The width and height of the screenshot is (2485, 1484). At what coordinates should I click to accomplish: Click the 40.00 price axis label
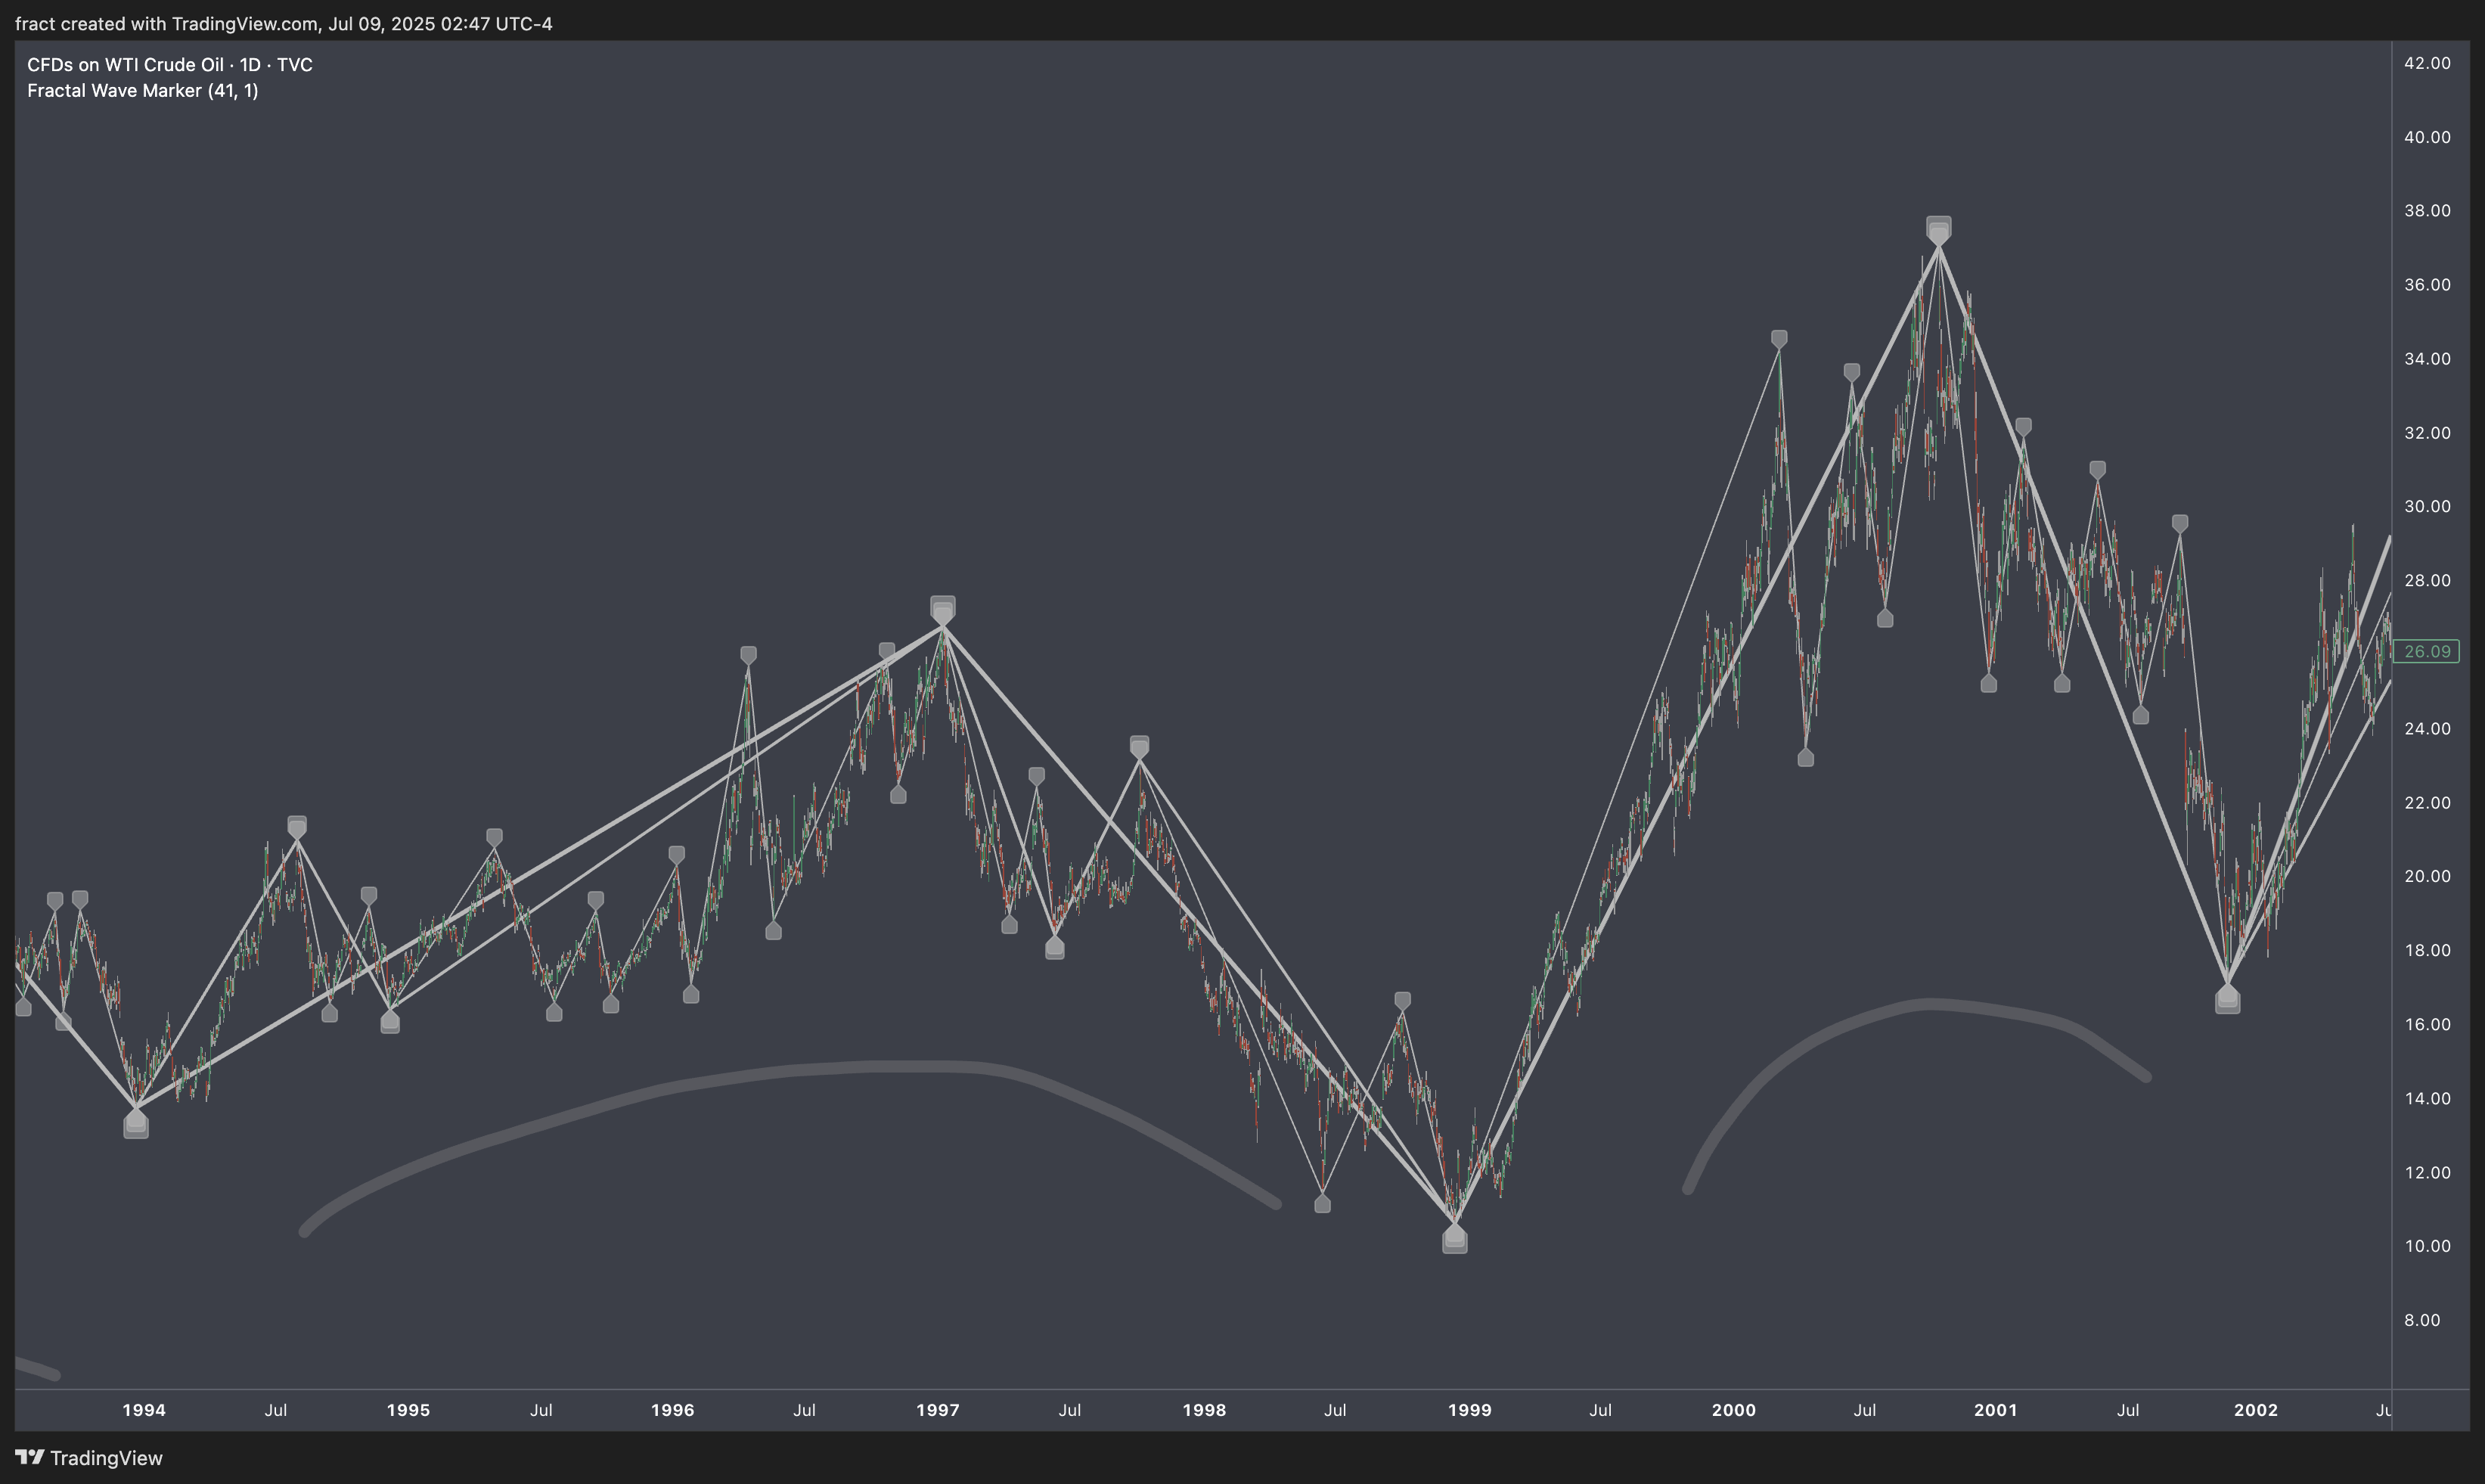pyautogui.click(x=2427, y=137)
